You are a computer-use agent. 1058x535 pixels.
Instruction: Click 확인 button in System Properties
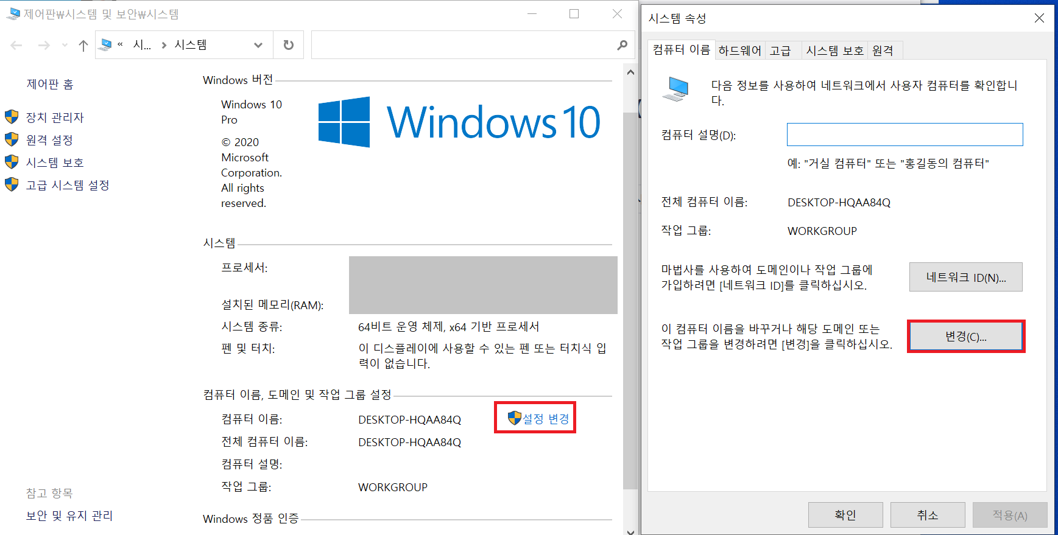pos(845,515)
